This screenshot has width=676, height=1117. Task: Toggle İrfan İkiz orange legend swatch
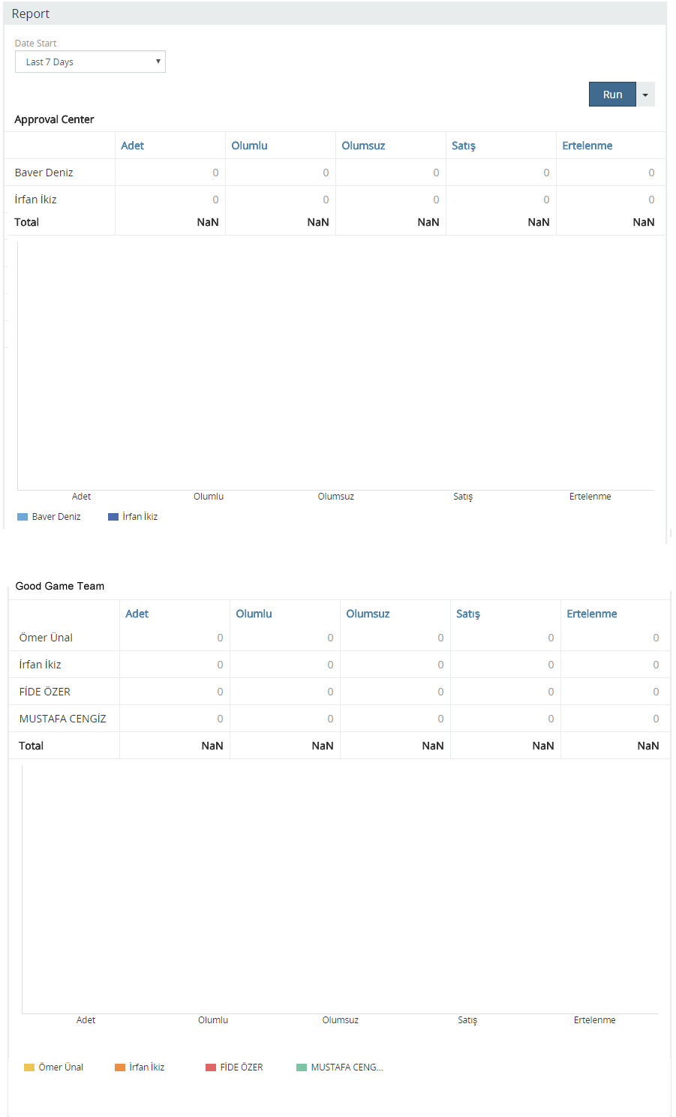click(120, 1067)
